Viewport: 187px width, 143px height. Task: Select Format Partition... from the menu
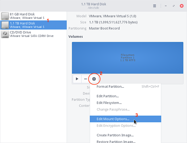[110, 86]
